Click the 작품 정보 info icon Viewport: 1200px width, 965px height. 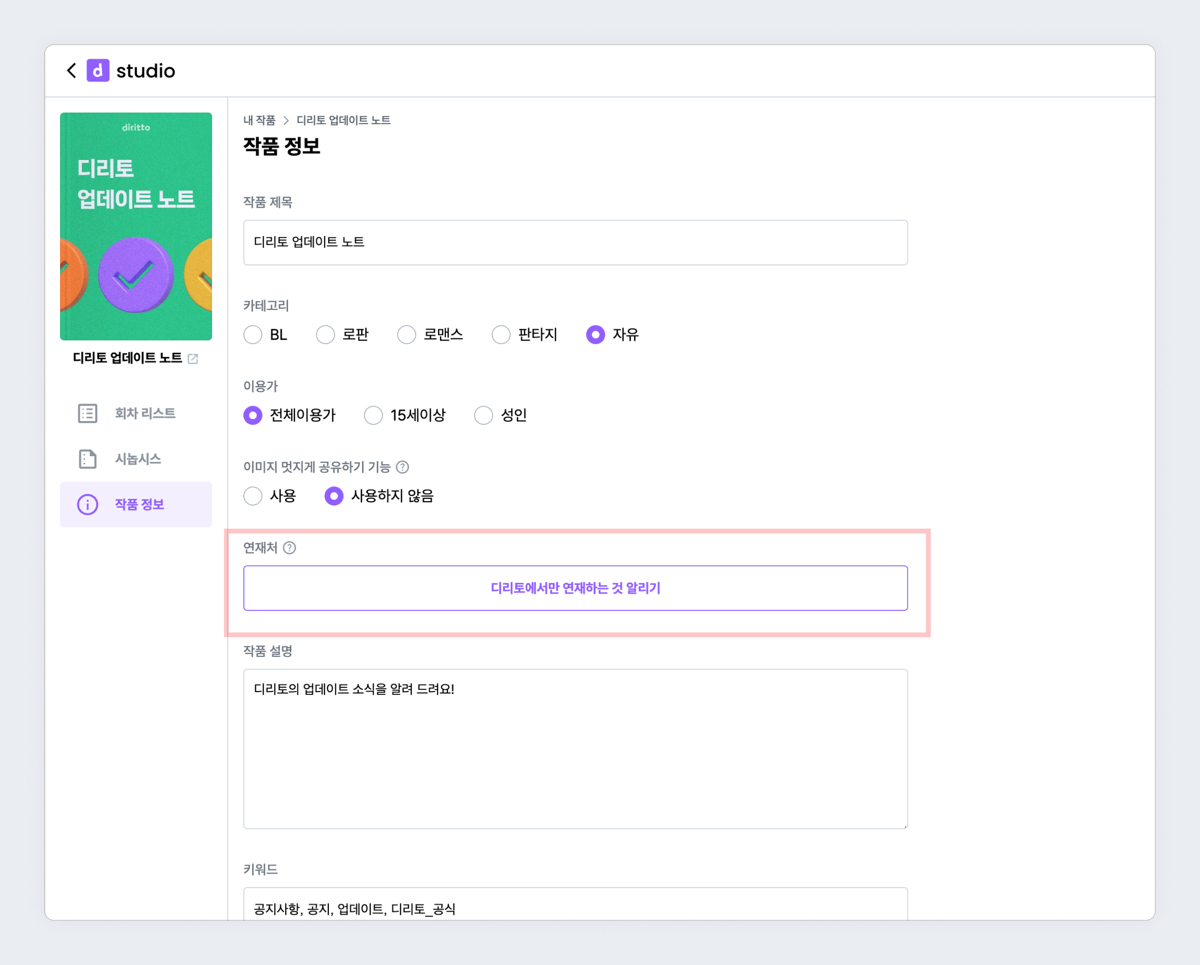point(87,505)
